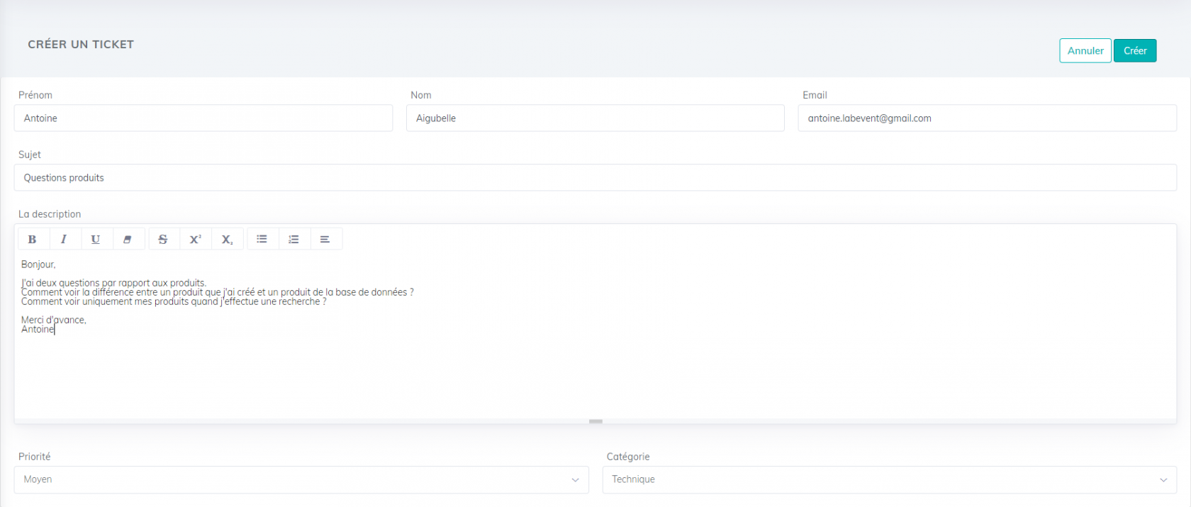This screenshot has width=1191, height=507.
Task: Click into the Prénom field
Action: 203,118
